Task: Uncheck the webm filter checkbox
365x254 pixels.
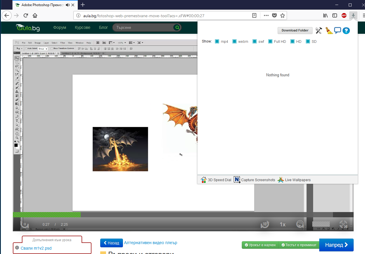Action: tap(234, 41)
